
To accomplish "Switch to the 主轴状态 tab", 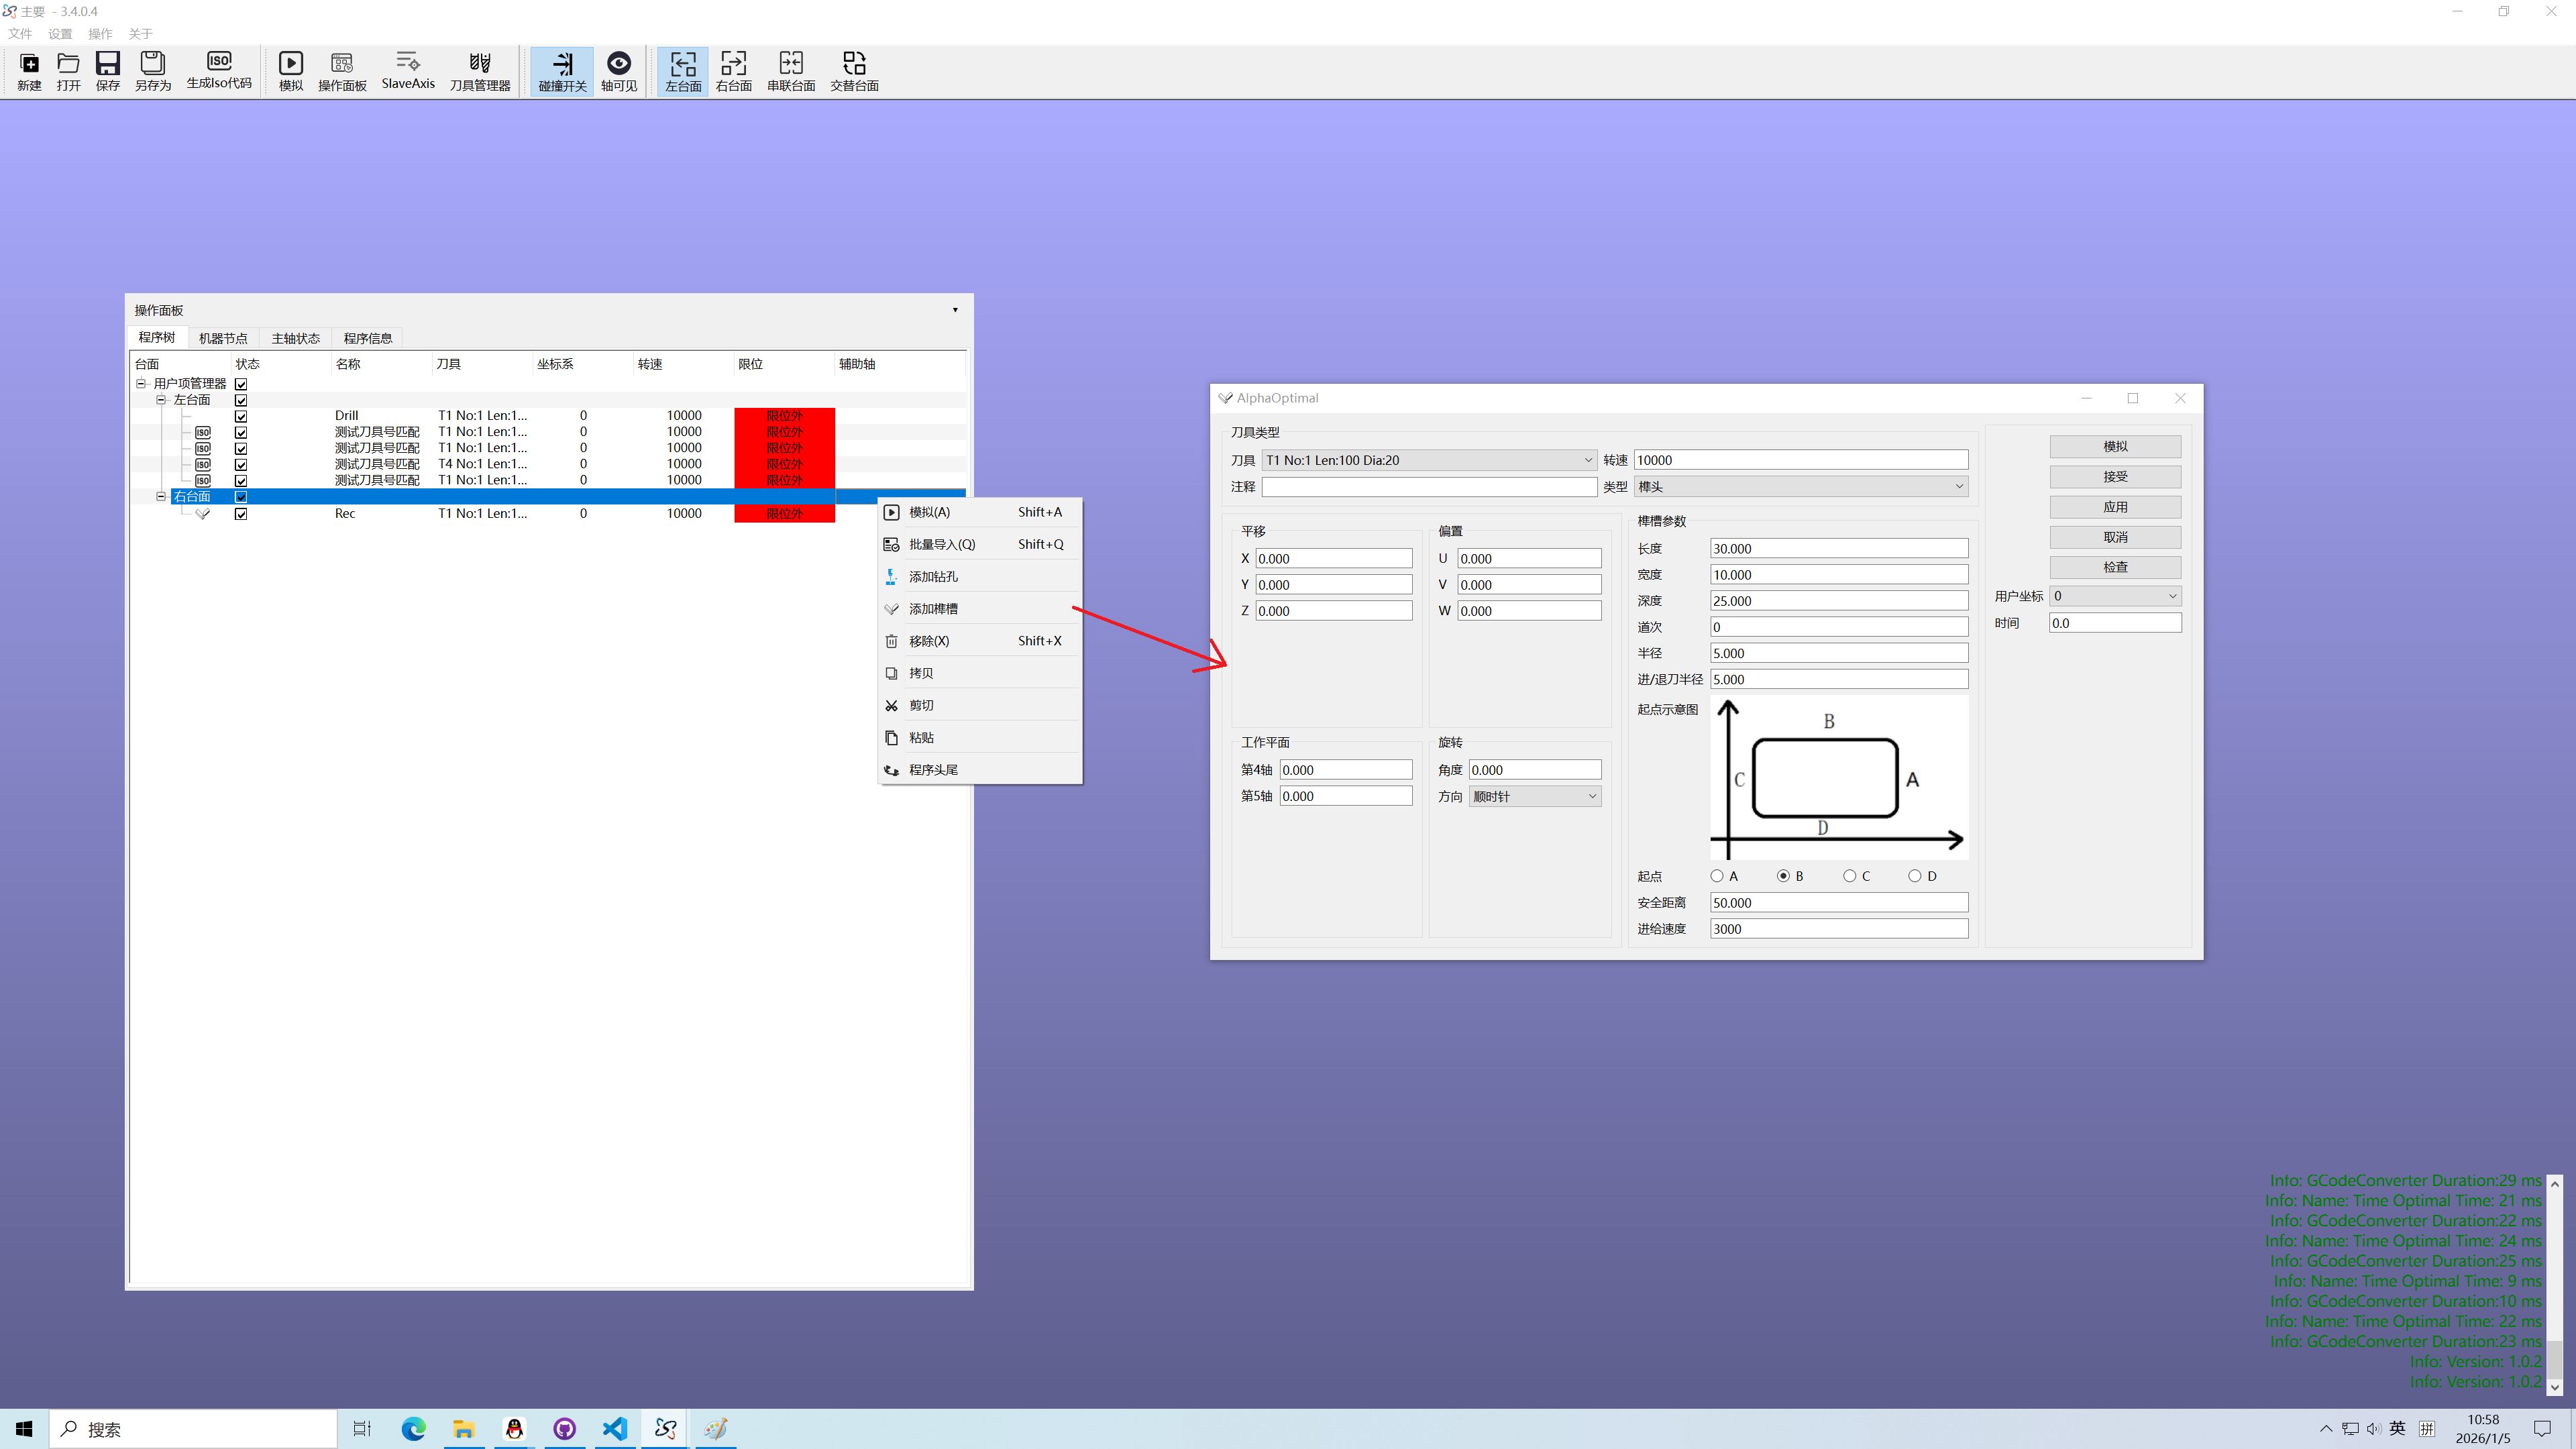I will 295,338.
